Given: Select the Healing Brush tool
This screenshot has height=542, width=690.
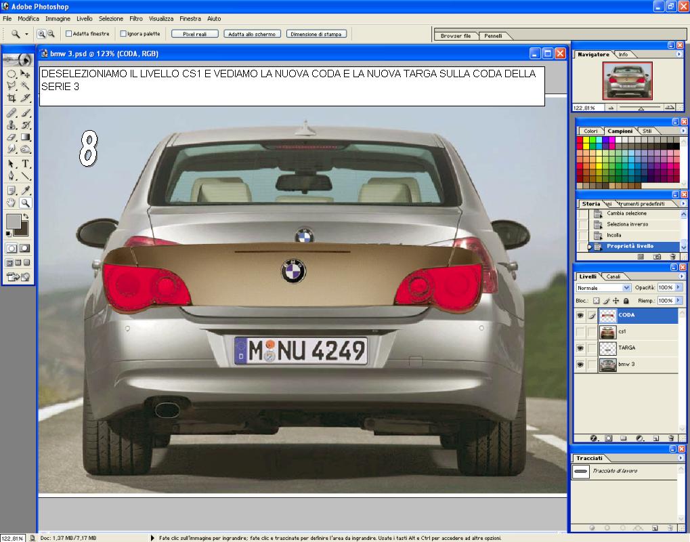Looking at the screenshot, I should [x=12, y=113].
